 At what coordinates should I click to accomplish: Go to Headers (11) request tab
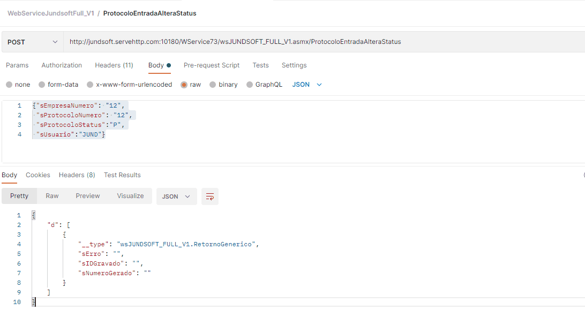pyautogui.click(x=114, y=65)
